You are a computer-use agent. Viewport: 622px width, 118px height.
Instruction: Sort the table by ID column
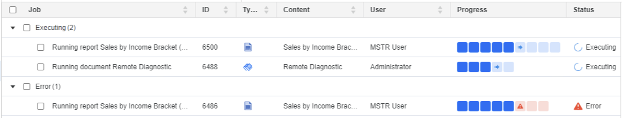coord(226,10)
